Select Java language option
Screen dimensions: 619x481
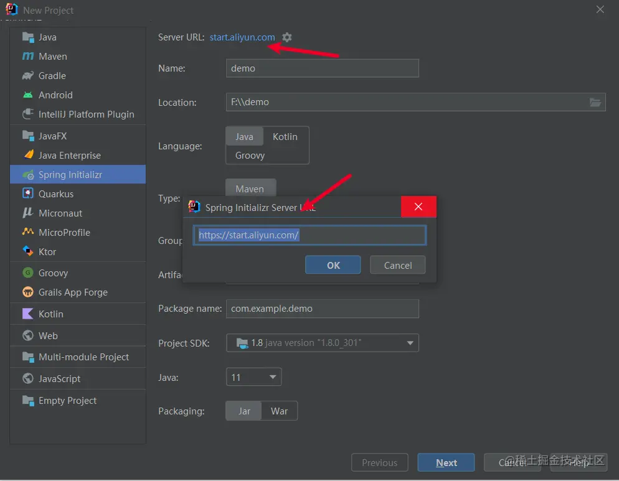244,136
